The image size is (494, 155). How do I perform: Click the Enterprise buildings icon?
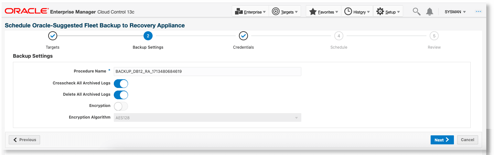coord(239,12)
